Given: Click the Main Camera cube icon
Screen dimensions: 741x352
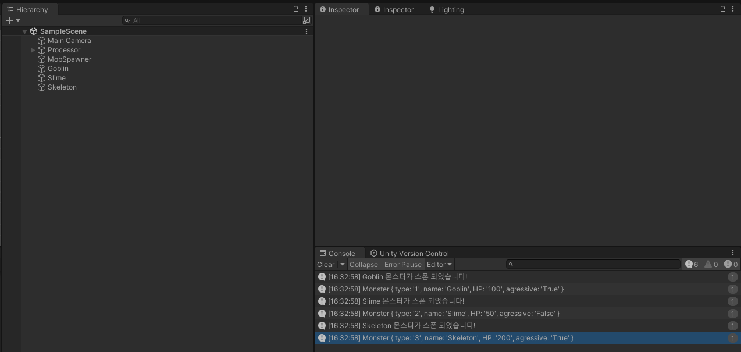Looking at the screenshot, I should click(41, 41).
